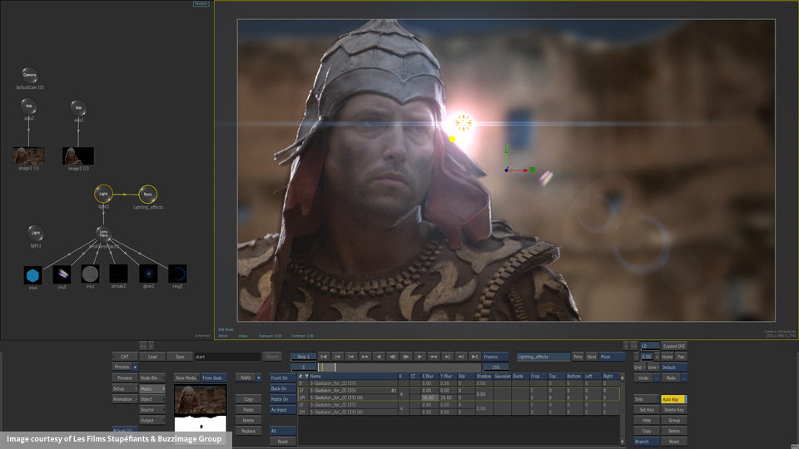Open the Process dropdown arrow
Image resolution: width=799 pixels, height=449 pixels.
[135, 367]
